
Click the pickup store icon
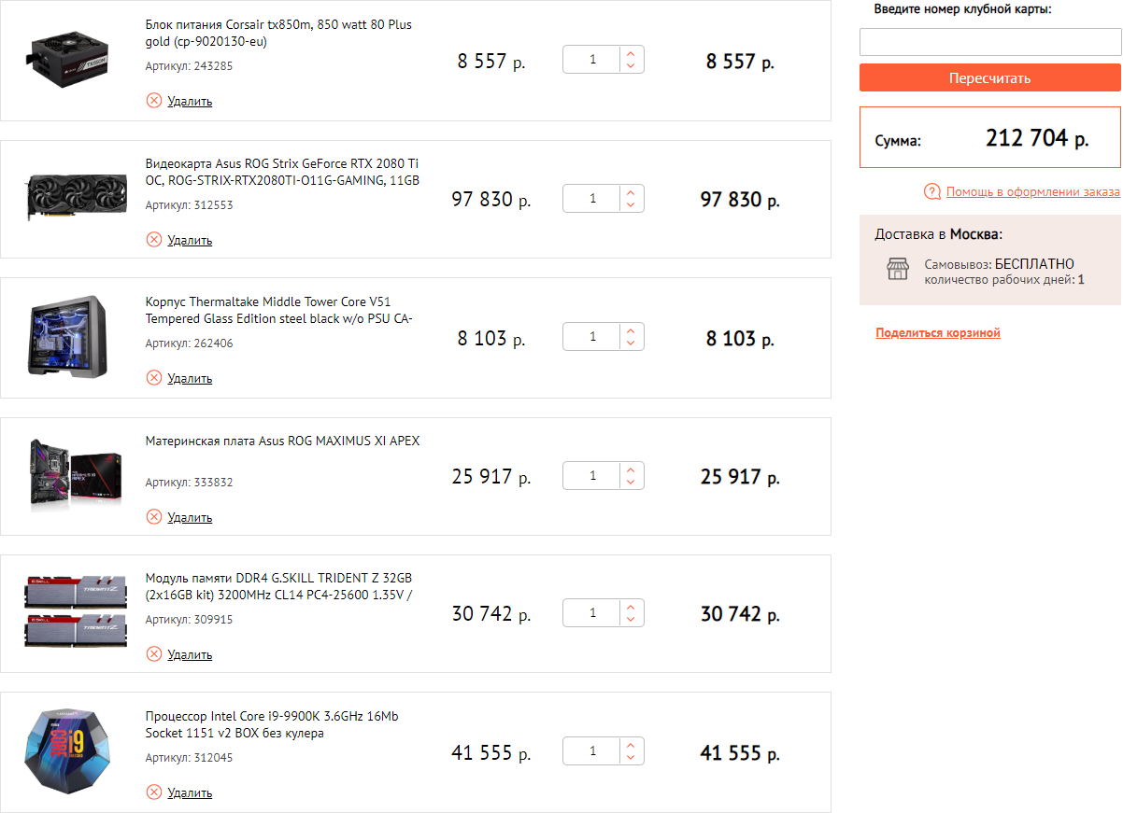tap(897, 270)
